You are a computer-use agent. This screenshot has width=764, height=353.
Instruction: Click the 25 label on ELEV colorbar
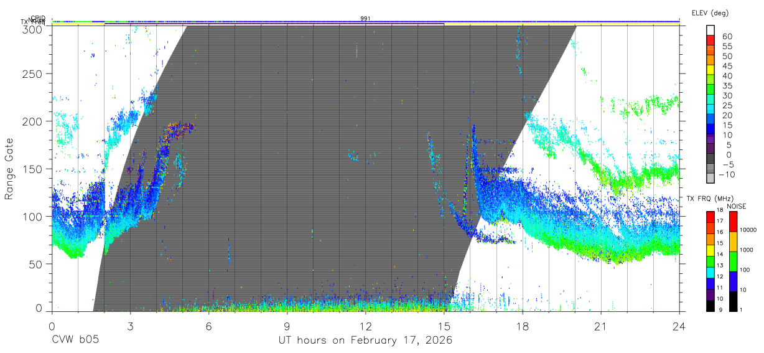(x=727, y=105)
